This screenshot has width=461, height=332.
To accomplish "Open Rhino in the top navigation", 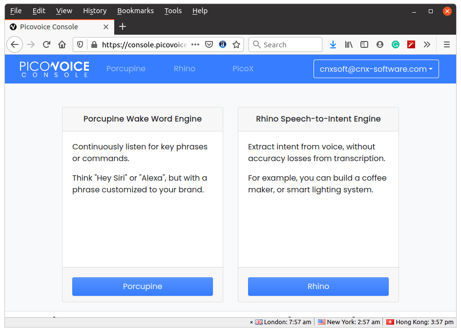I will 184,68.
